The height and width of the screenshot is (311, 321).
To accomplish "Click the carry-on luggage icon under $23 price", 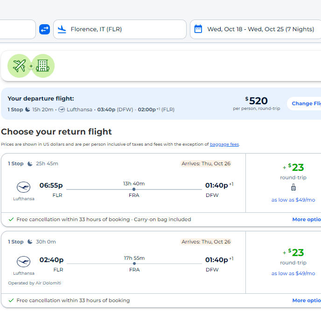I will coord(293,187).
